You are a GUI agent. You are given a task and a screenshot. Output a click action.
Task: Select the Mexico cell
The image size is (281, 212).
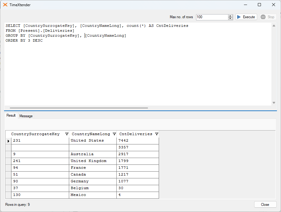93,195
